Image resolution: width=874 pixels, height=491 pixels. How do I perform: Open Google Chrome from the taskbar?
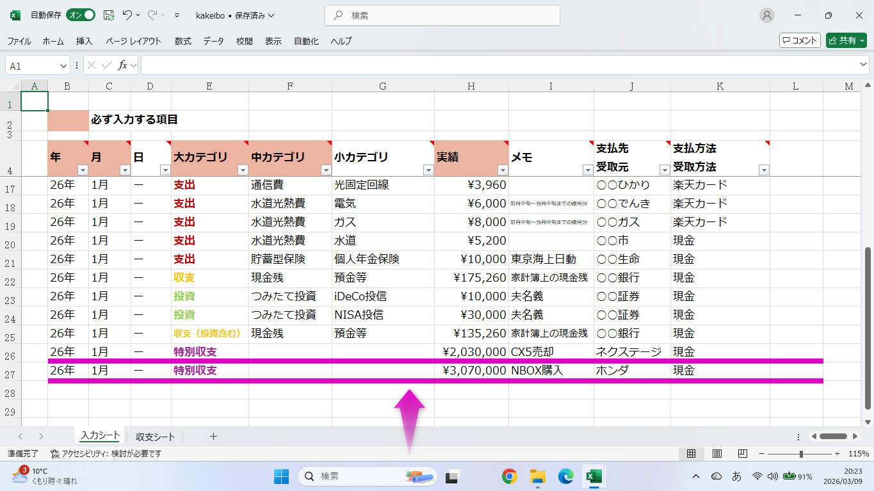[510, 476]
